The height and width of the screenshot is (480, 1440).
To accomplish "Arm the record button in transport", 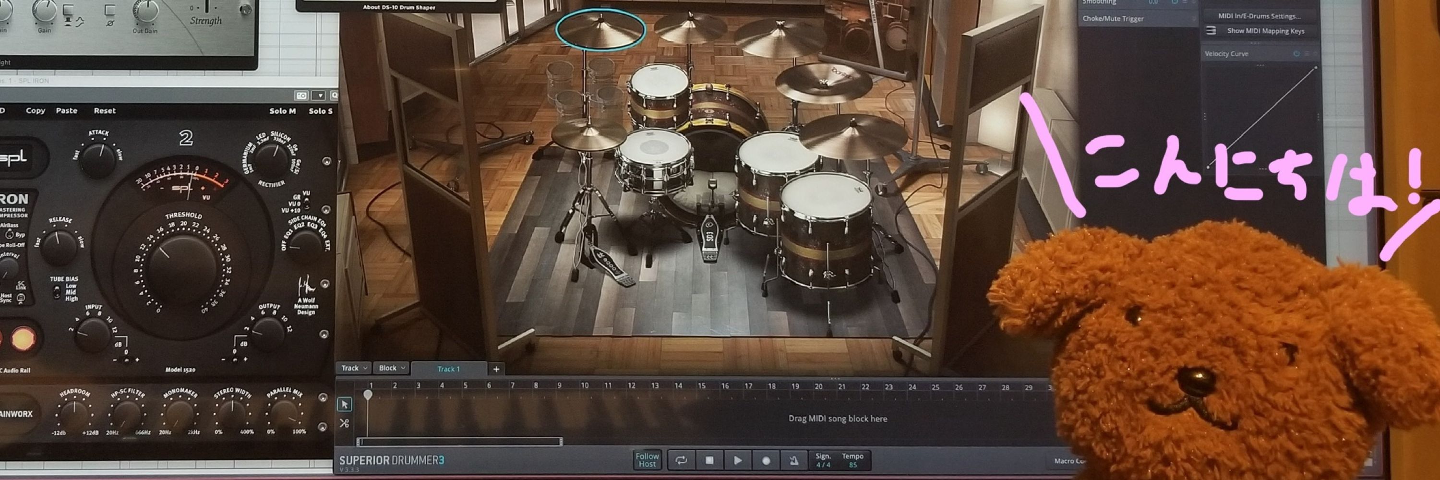I will click(766, 460).
